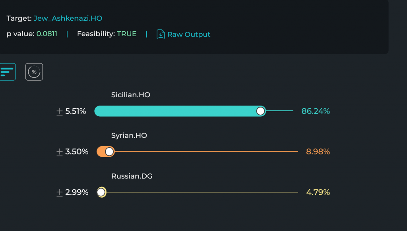Screen dimensions: 407x231
Task: Click the plus-minus icon beside 2.99%
Action: (60, 192)
